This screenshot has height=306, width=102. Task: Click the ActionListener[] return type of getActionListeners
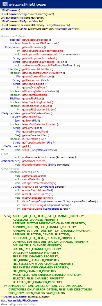click(11, 161)
